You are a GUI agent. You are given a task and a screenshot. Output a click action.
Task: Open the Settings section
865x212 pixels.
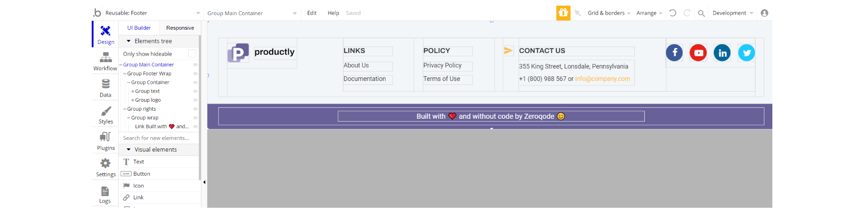point(105,167)
